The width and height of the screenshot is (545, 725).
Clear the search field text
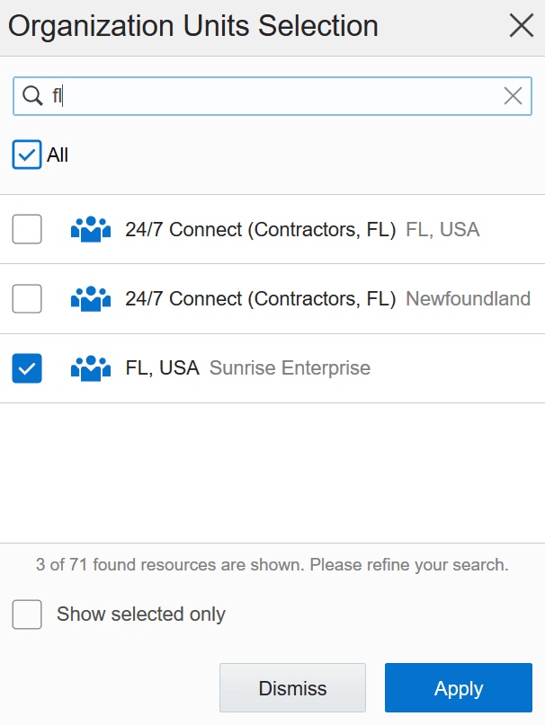[513, 96]
